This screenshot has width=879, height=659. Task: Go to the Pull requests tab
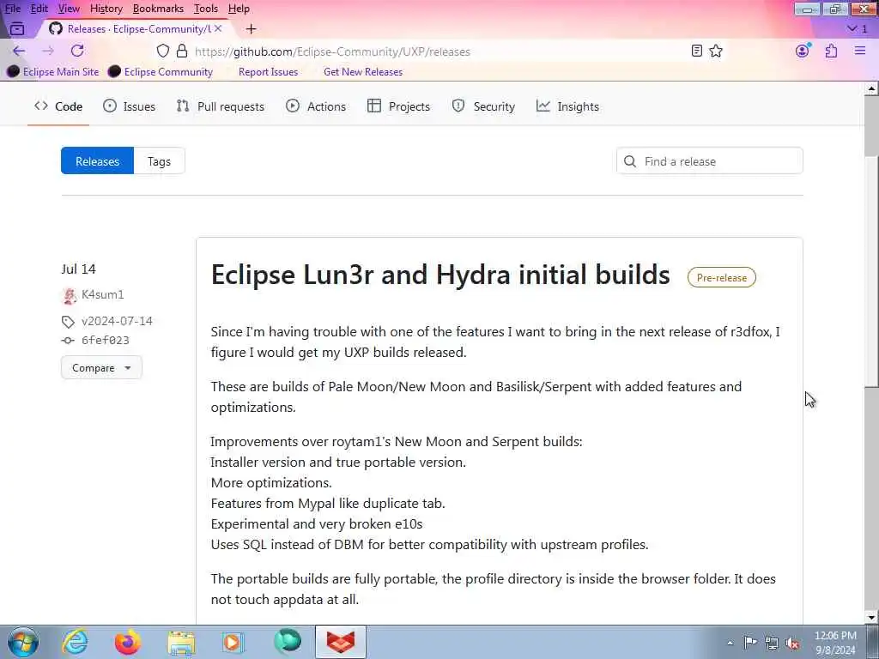[x=221, y=106]
